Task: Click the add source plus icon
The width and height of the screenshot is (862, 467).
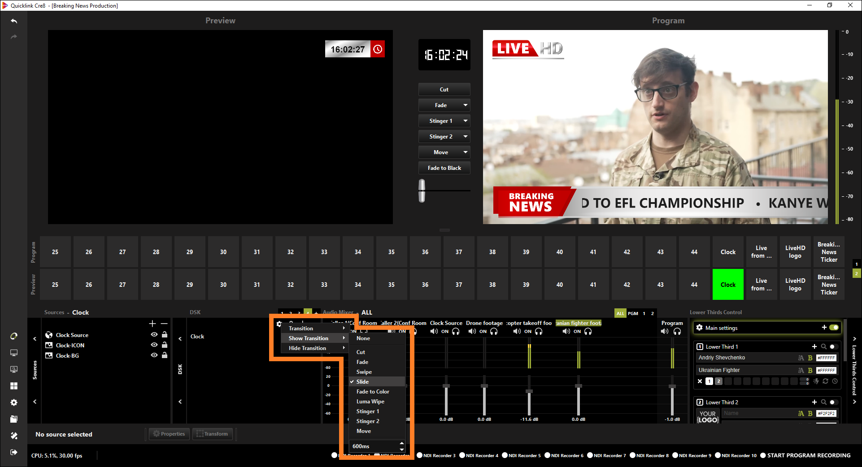Action: pos(152,324)
